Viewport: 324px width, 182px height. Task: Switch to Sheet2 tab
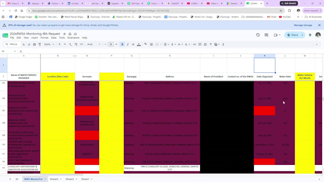pos(70,179)
